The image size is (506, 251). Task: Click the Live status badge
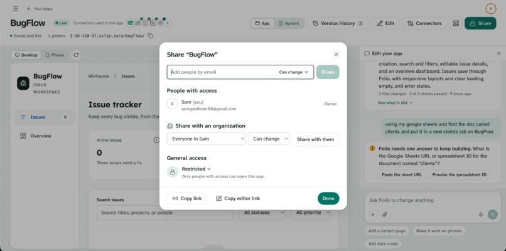(x=62, y=23)
